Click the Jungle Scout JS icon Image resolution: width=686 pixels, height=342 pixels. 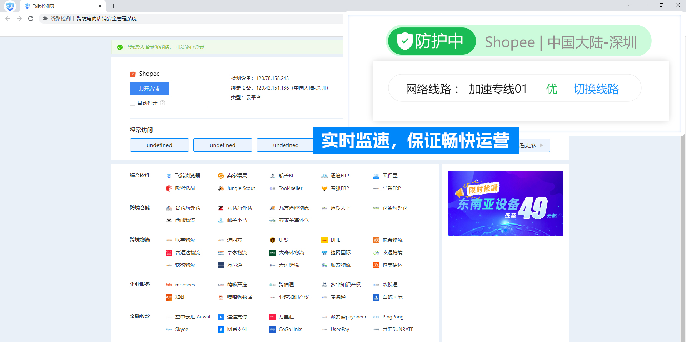(221, 188)
